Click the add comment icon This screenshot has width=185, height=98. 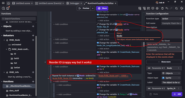coord(153,8)
